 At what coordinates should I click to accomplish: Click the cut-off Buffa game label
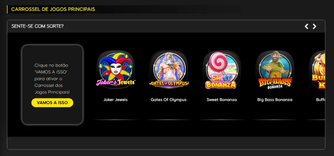321,100
